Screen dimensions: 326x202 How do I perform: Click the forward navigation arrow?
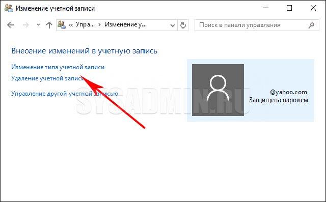click(x=25, y=25)
